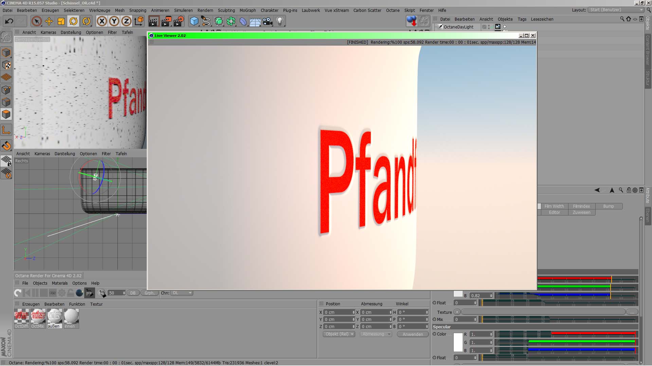This screenshot has height=366, width=652.
Task: Click the camera object icon
Action: point(268,21)
